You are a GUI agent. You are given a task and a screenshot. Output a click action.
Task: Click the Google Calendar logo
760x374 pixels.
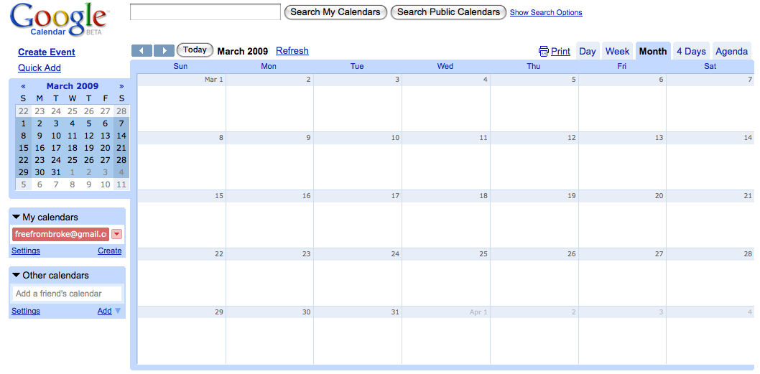tap(59, 19)
